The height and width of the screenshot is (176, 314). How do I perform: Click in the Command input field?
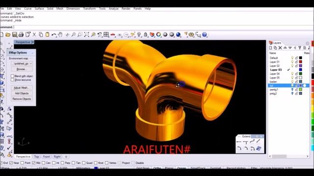tap(163, 27)
